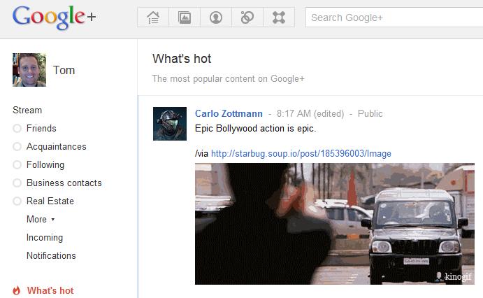Click the 8:17 AM post timestamp
The height and width of the screenshot is (298, 483).
coord(294,113)
